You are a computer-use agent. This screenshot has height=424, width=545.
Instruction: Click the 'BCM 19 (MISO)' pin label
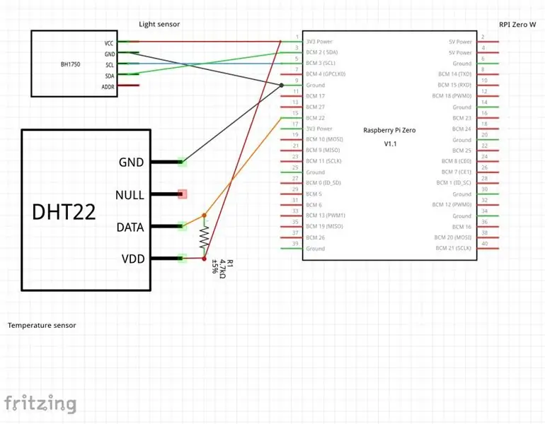[x=324, y=227]
